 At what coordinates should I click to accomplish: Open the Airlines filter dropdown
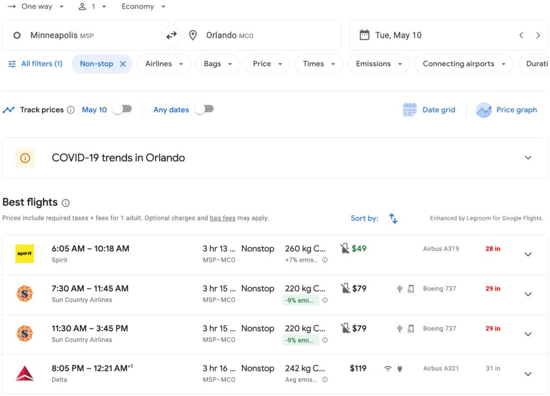tap(164, 63)
